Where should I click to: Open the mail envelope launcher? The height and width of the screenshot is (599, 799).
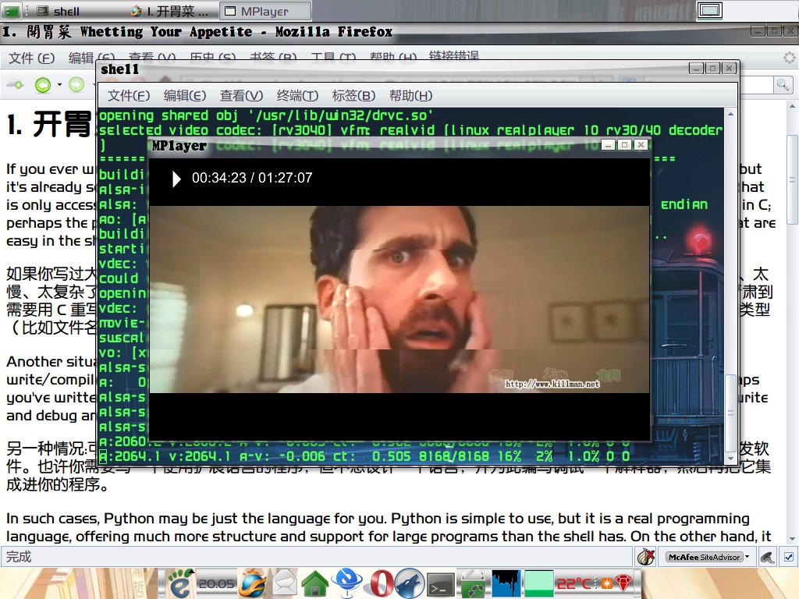point(284,583)
